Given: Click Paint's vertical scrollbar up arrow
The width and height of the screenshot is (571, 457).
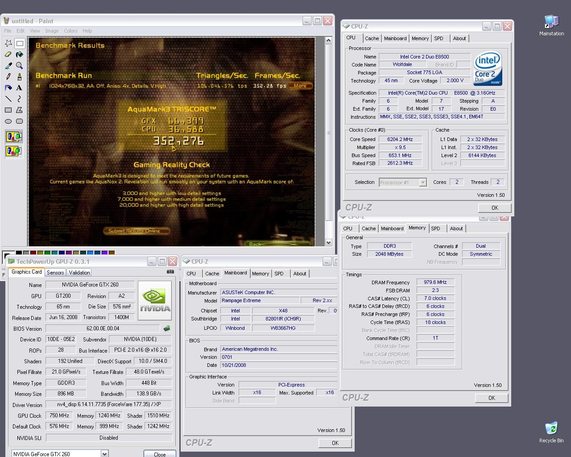Looking at the screenshot, I should (x=329, y=41).
